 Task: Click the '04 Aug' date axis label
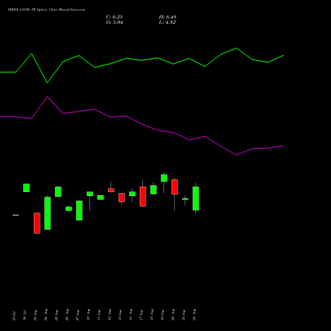click(x=46, y=314)
